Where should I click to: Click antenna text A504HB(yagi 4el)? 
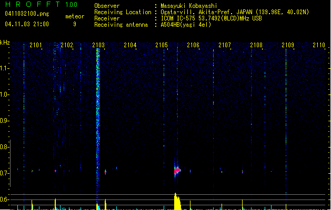pos(186,25)
